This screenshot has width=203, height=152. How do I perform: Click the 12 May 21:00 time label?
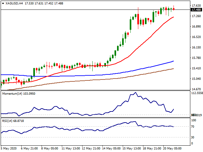tap(91, 149)
